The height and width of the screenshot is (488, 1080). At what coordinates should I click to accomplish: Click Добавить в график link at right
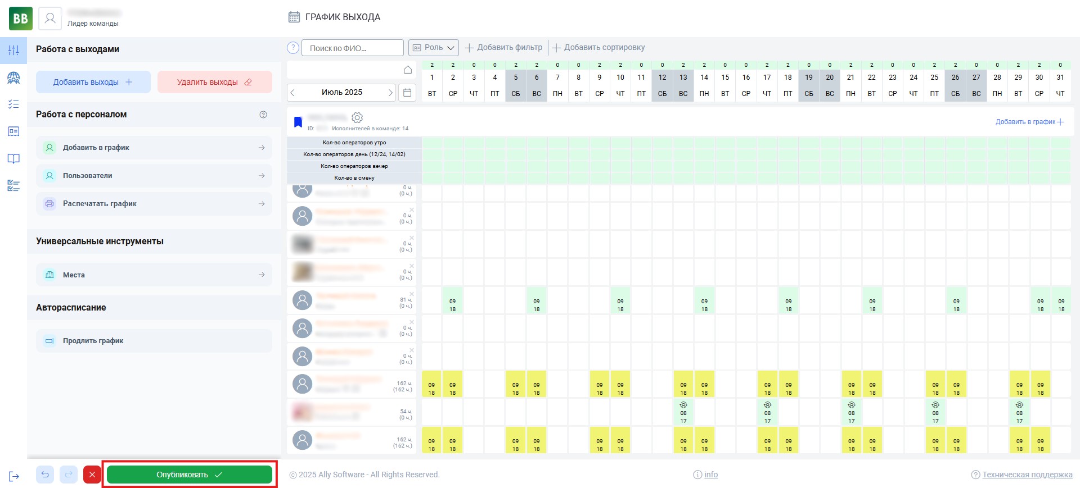pos(1029,122)
